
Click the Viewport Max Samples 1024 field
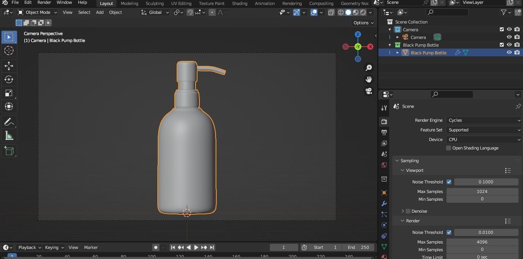(482, 192)
